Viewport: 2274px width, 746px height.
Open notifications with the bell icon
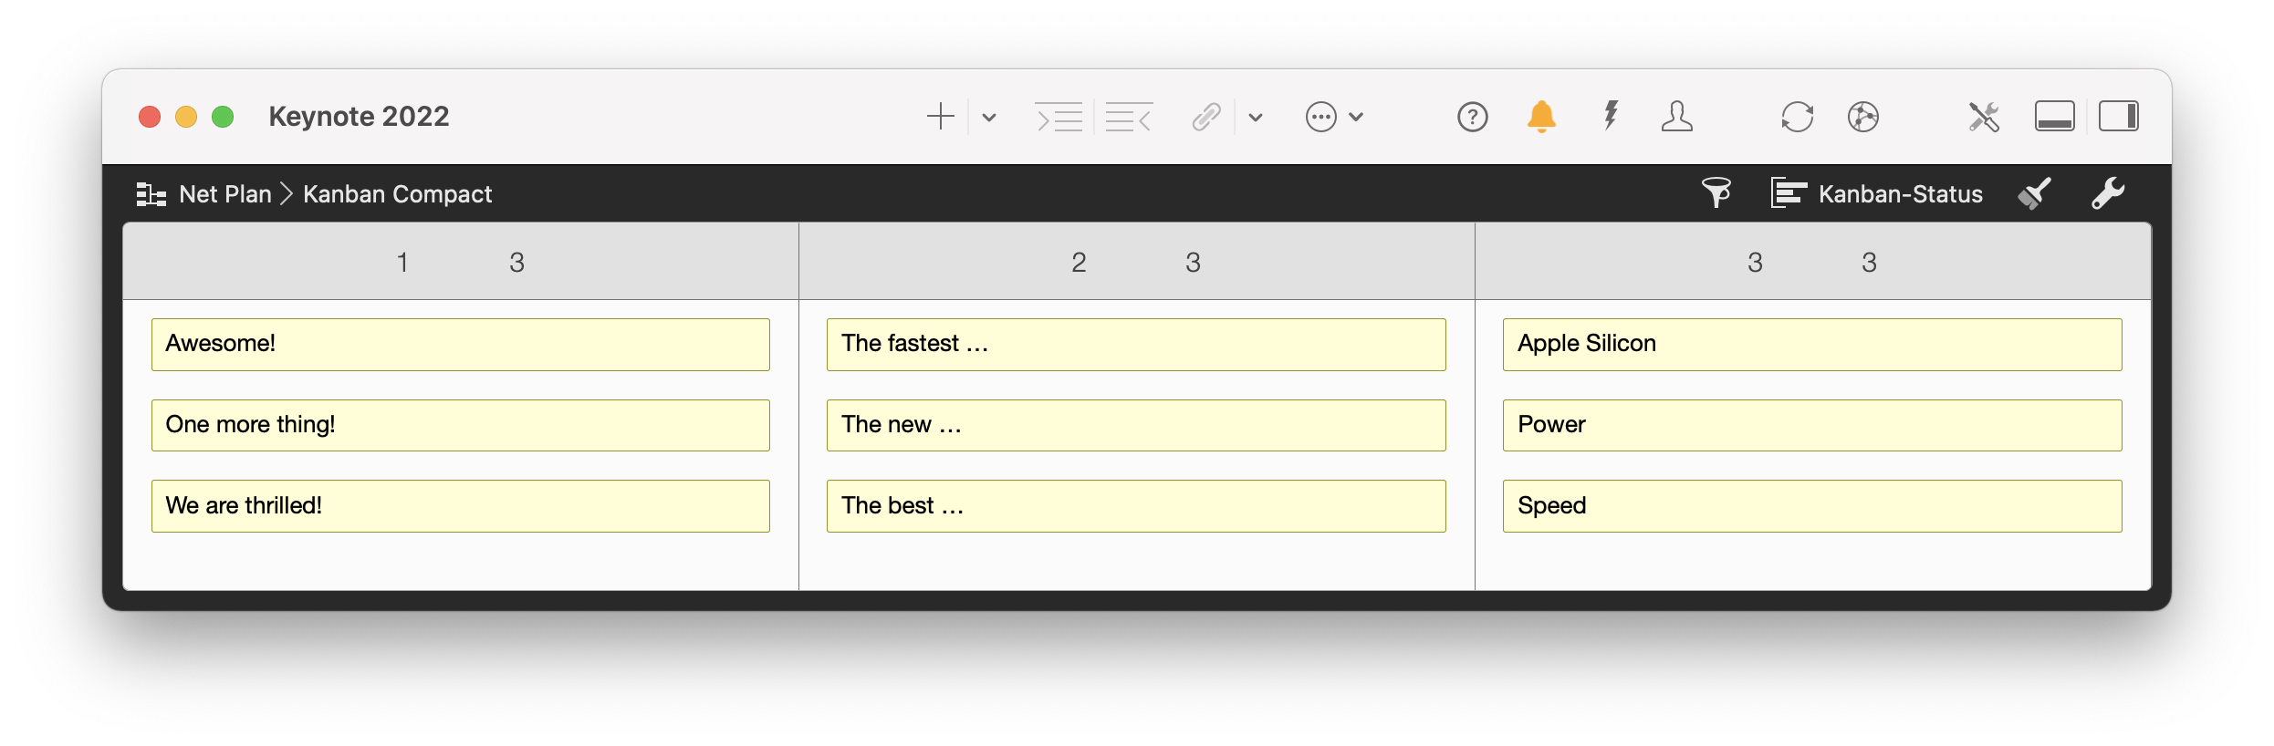[1541, 117]
